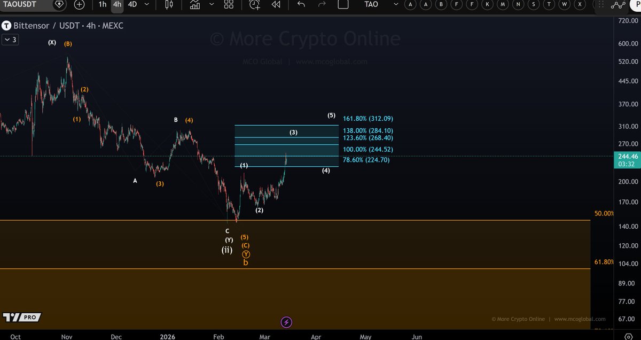
Task: Add a symbol with the plus circle icon
Action: pyautogui.click(x=79, y=4)
